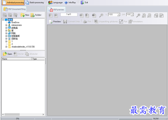Select Administrator in the folder tree
The width and height of the screenshot is (168, 120).
click(x=16, y=25)
